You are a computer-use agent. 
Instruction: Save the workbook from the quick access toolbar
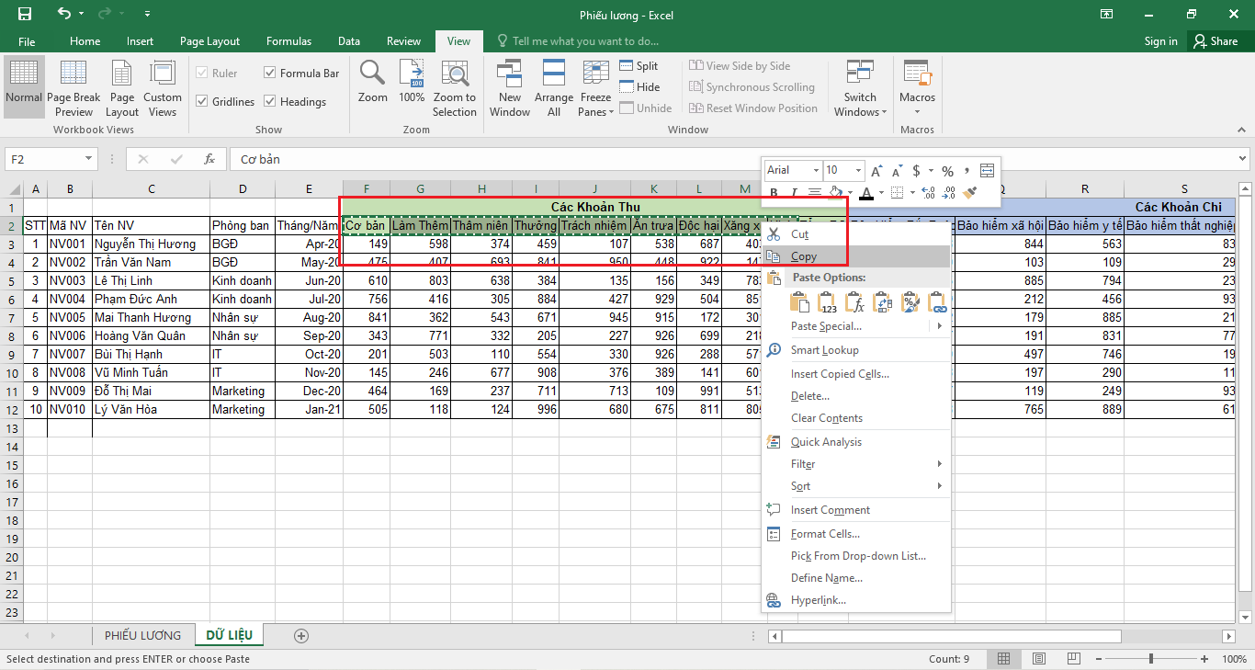click(25, 14)
